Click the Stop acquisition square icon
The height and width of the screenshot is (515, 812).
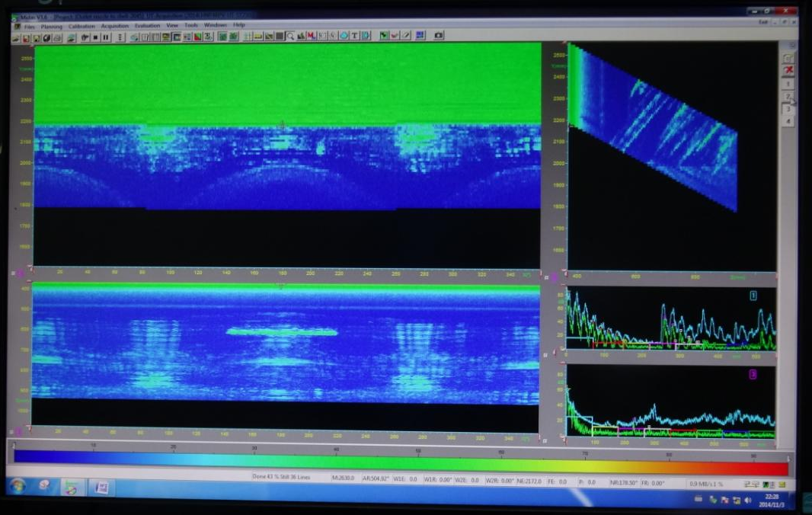95,37
